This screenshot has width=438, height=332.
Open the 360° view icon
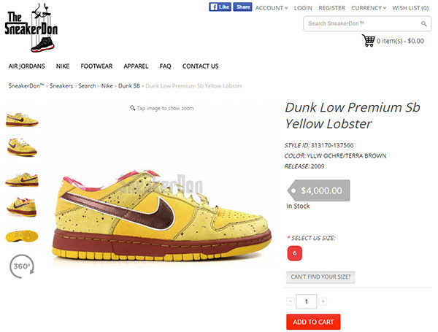[22, 266]
